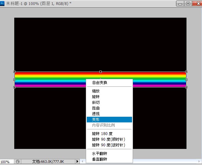The image size is (202, 165).
Task: Open the status bar info arrow menu
Action: (77, 161)
